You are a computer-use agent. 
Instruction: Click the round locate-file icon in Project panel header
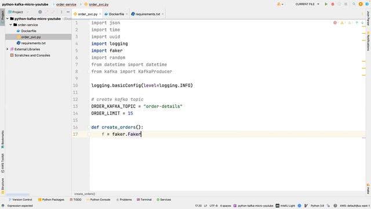click(x=40, y=12)
